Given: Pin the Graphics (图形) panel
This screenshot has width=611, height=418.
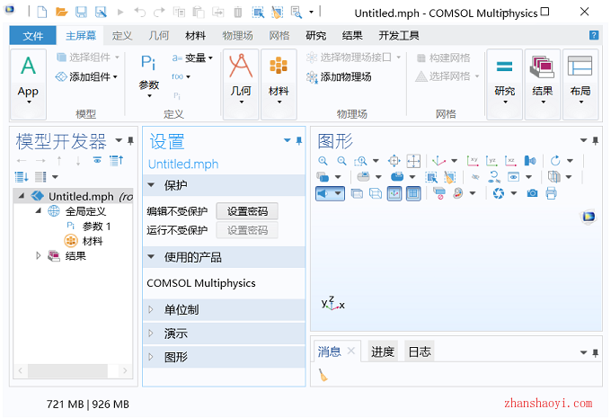Looking at the screenshot, I should [x=595, y=140].
